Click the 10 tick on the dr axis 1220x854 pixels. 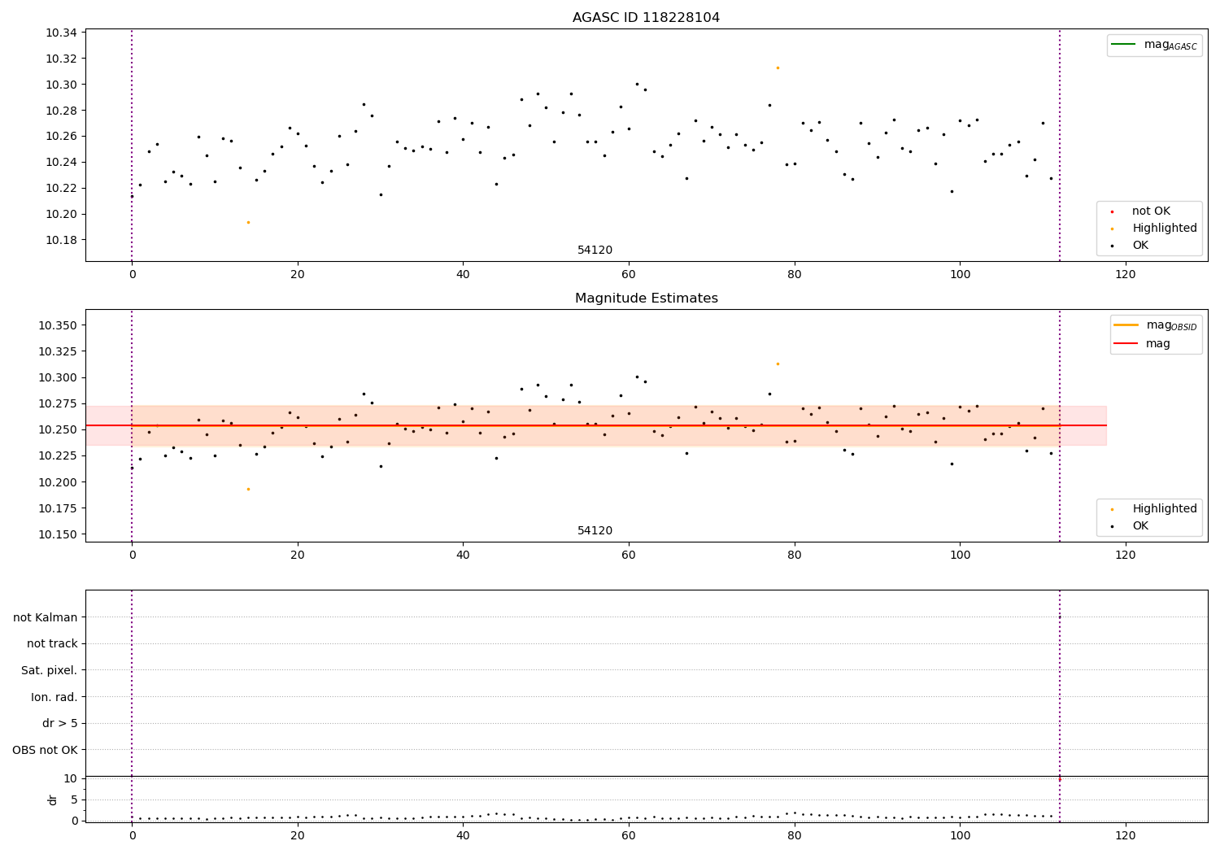(71, 778)
